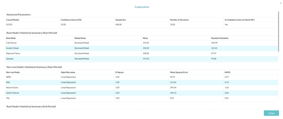This screenshot has height=119, width=283.
Task: Click the 0.68 MAPE value for Switch Volume
Action: pyautogui.click(x=227, y=93)
